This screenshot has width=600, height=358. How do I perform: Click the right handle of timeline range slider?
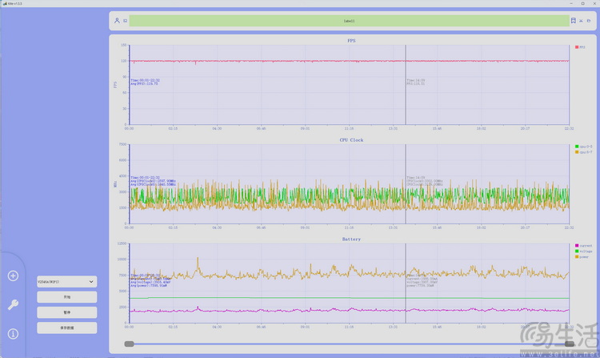point(569,344)
